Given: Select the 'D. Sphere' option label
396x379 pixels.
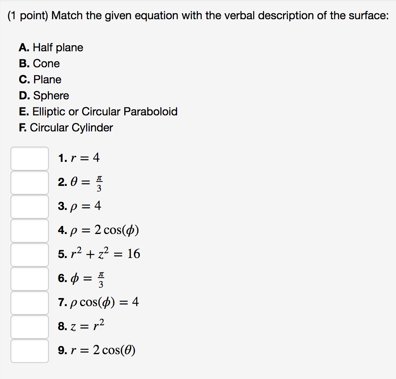Looking at the screenshot, I should tap(44, 95).
